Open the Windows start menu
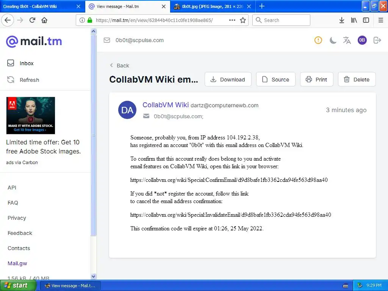This screenshot has height=291, width=388. 18,285
